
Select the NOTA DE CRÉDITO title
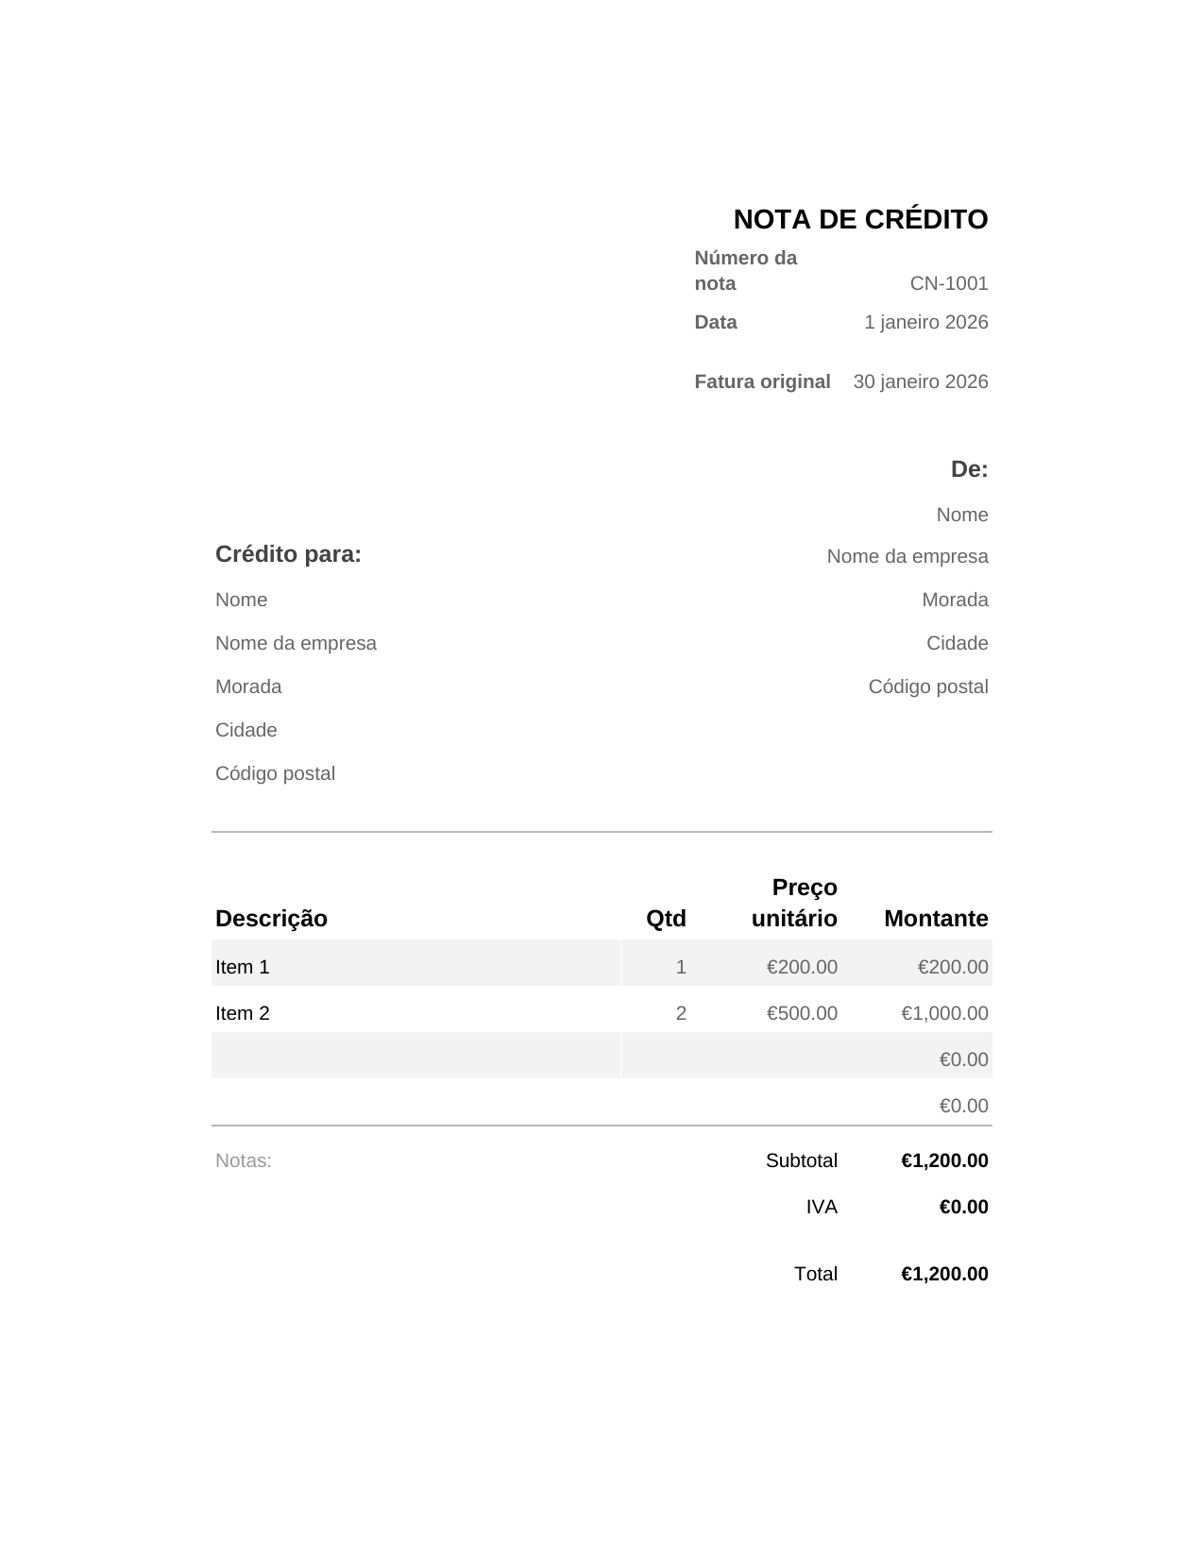[860, 219]
